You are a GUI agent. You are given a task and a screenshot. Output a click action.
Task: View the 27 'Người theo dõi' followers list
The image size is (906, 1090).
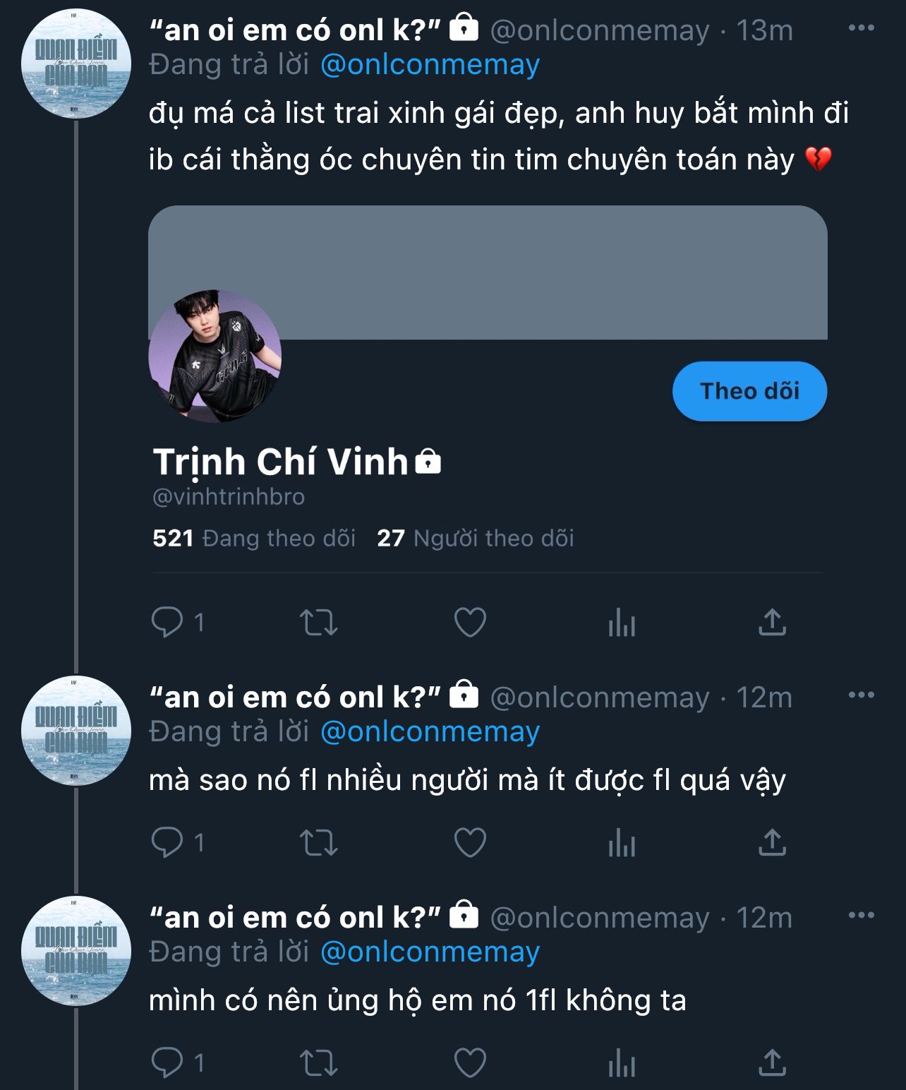(476, 539)
